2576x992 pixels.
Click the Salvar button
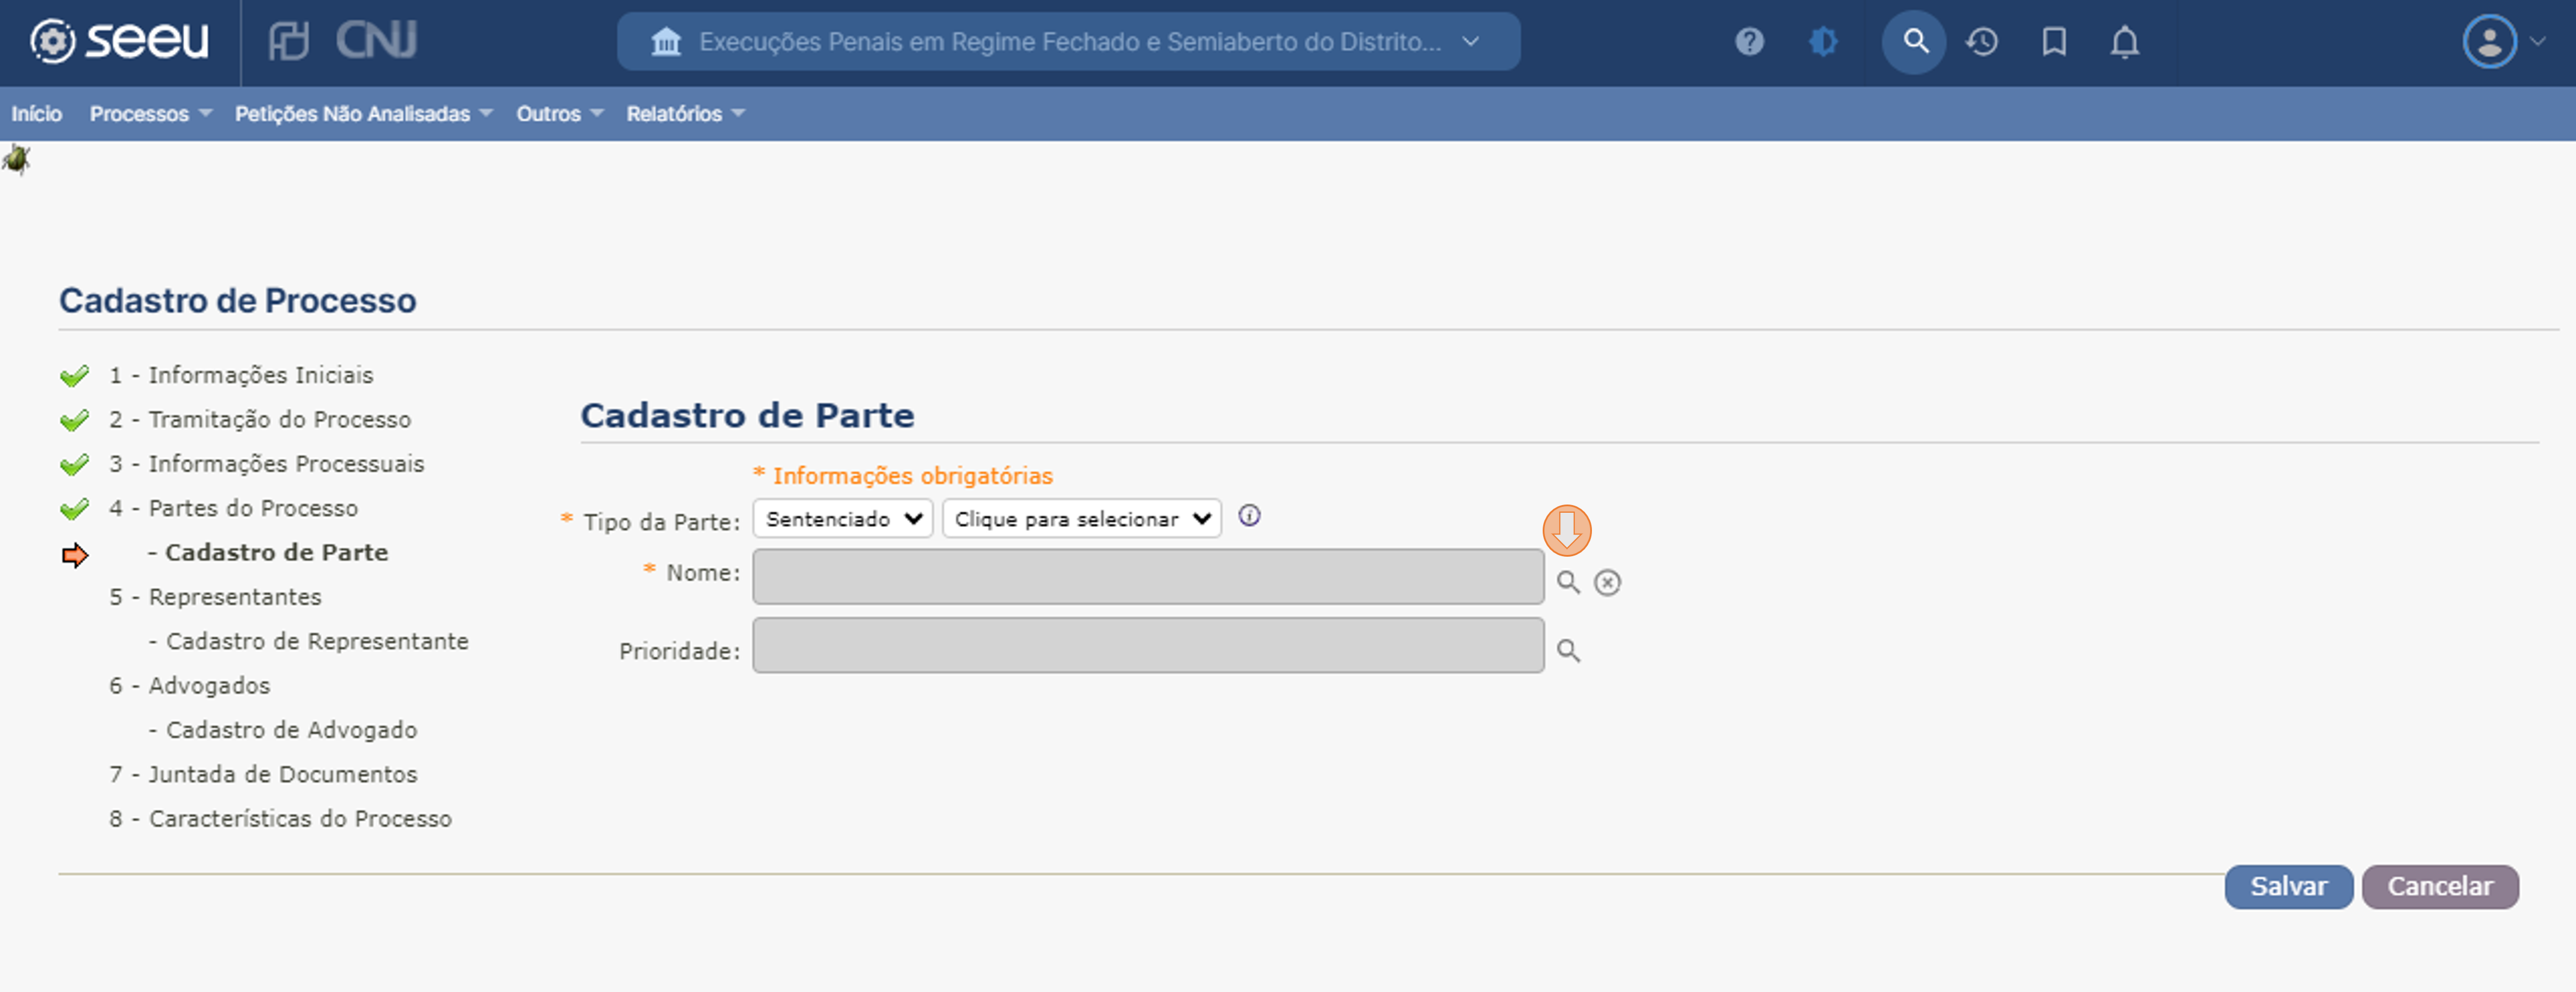tap(2288, 887)
